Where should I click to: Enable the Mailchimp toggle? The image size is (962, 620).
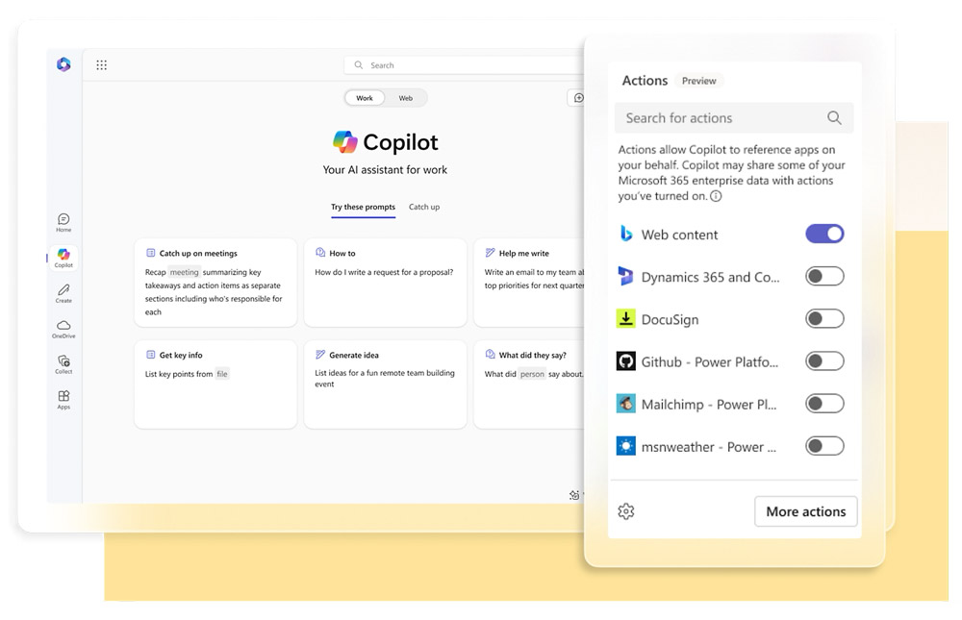824,404
